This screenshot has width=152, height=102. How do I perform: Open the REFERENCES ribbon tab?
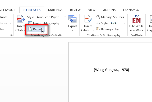coord(32,10)
